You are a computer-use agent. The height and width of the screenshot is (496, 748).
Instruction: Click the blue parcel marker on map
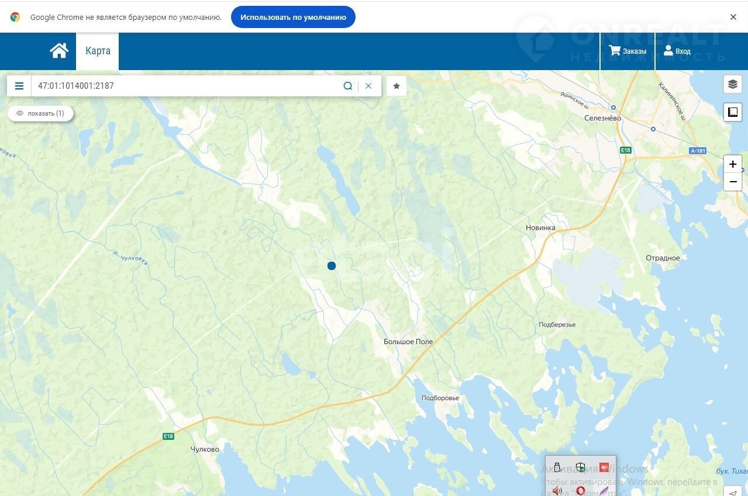pyautogui.click(x=332, y=266)
